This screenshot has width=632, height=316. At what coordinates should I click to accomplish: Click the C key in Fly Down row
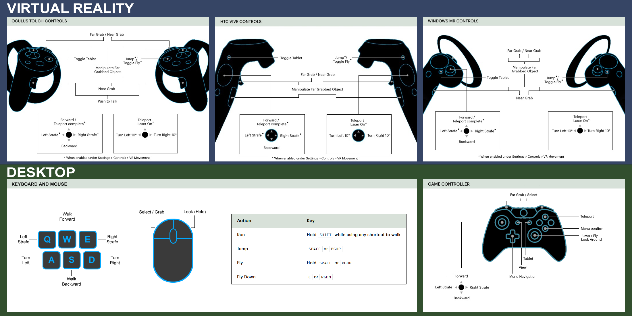click(310, 277)
